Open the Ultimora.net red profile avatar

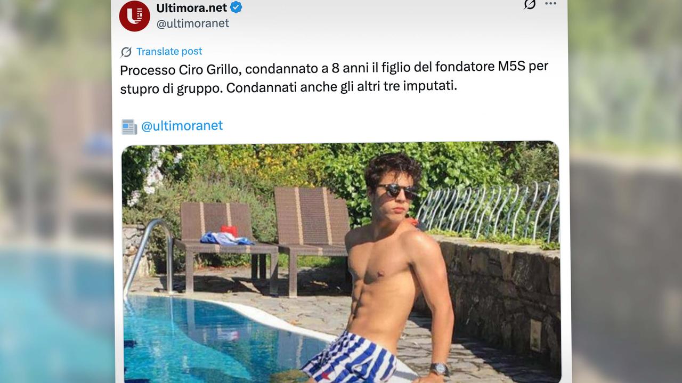coord(134,16)
